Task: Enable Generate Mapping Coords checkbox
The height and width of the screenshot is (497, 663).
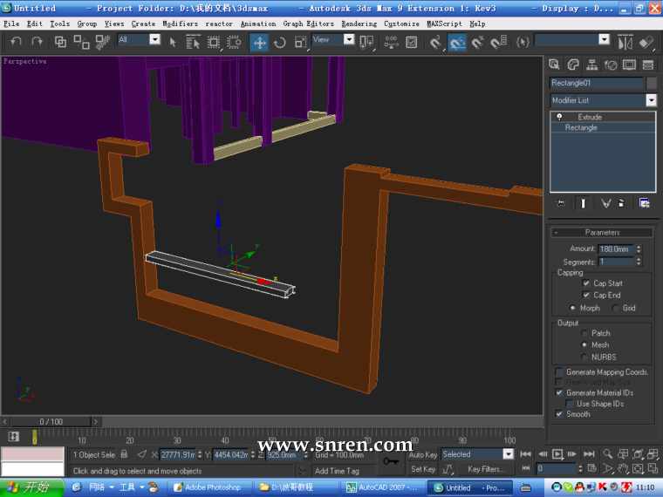Action: 559,372
